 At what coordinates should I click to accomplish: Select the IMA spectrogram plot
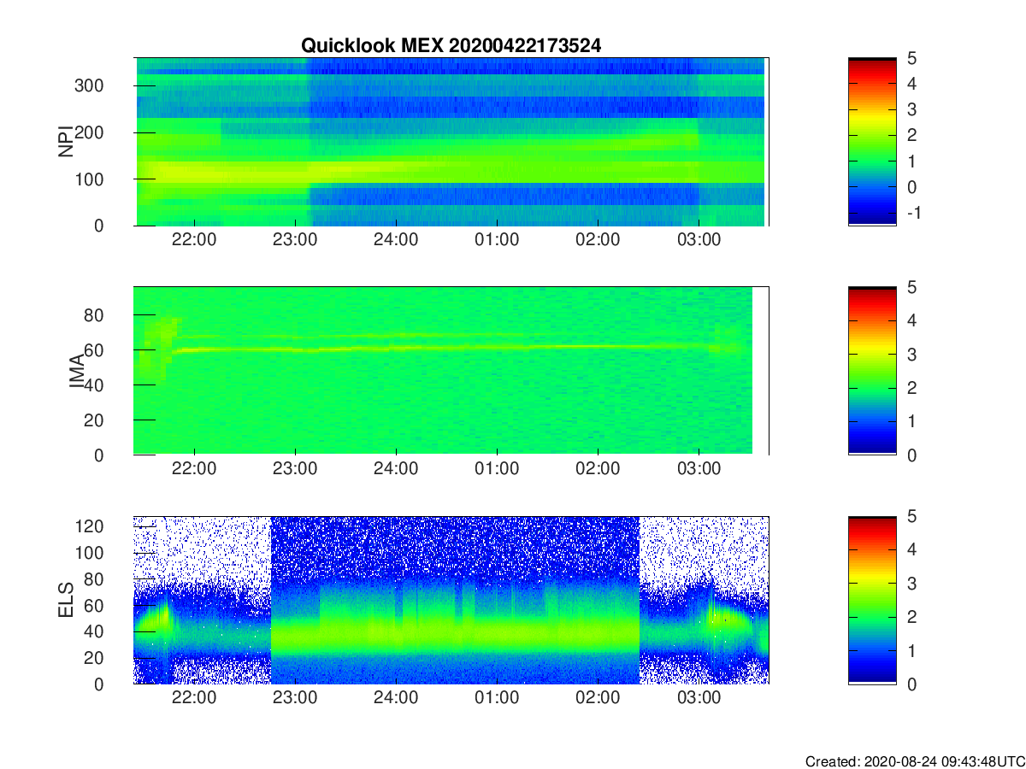(451, 371)
